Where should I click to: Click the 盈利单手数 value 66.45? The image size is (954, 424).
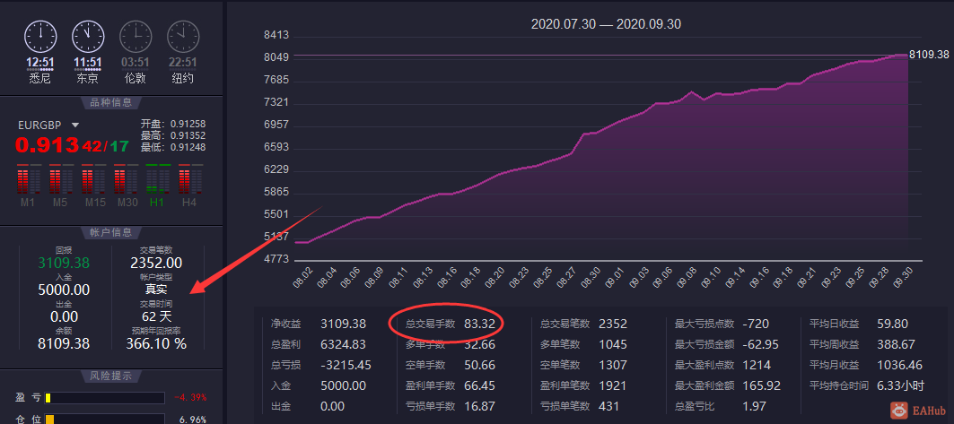(x=479, y=385)
